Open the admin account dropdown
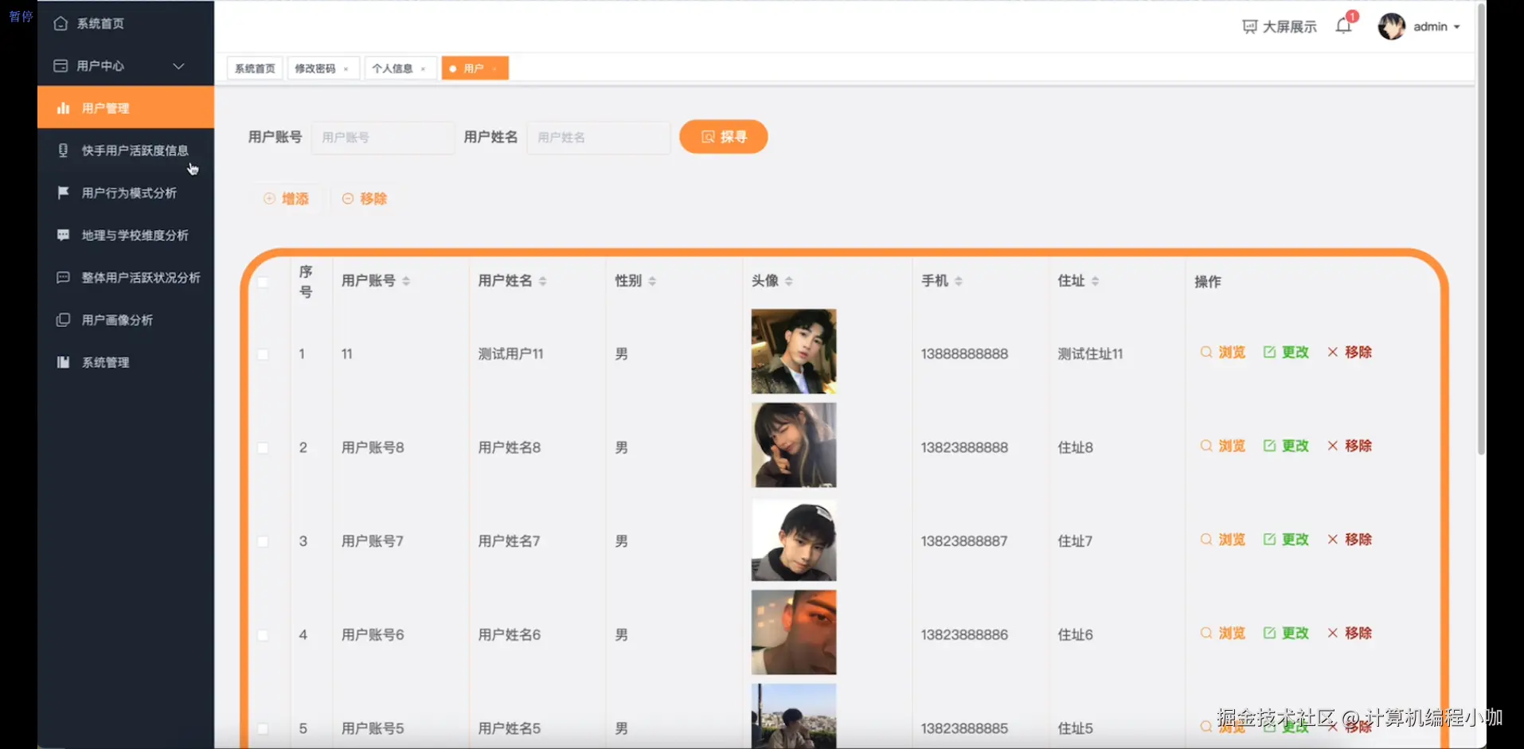Viewport: 1524px width, 749px height. click(x=1436, y=27)
